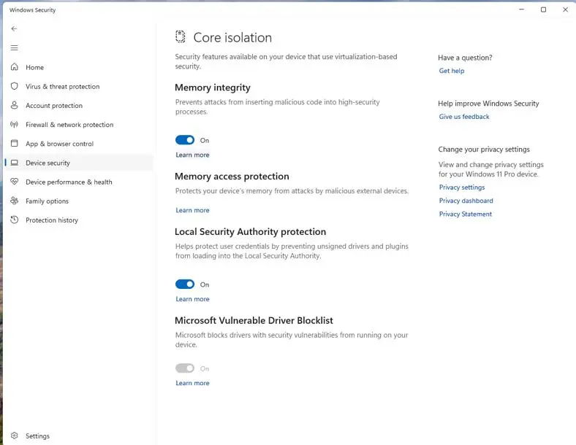
Task: Click Learn more under Memory access protection
Action: coord(192,210)
